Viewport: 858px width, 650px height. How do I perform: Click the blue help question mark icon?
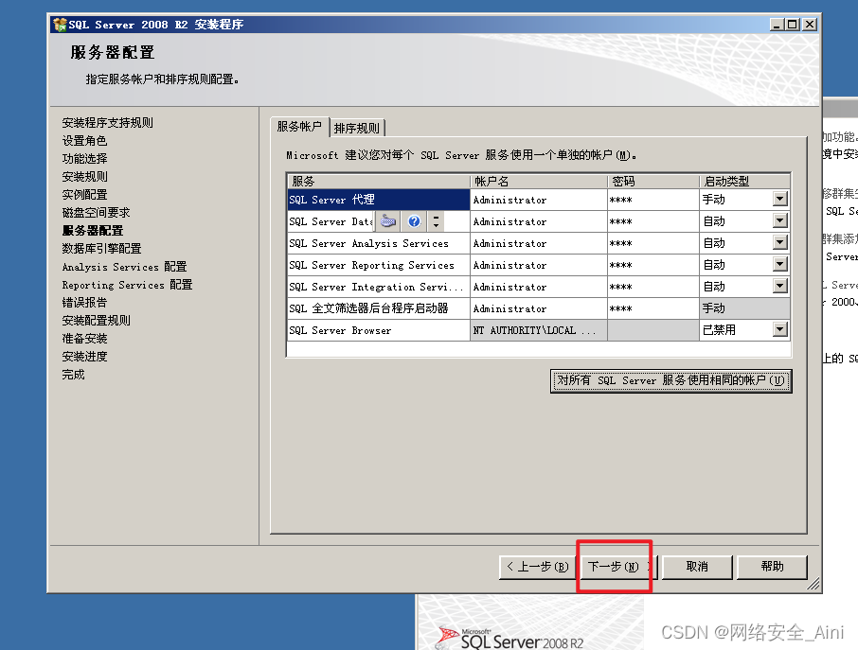tap(414, 221)
